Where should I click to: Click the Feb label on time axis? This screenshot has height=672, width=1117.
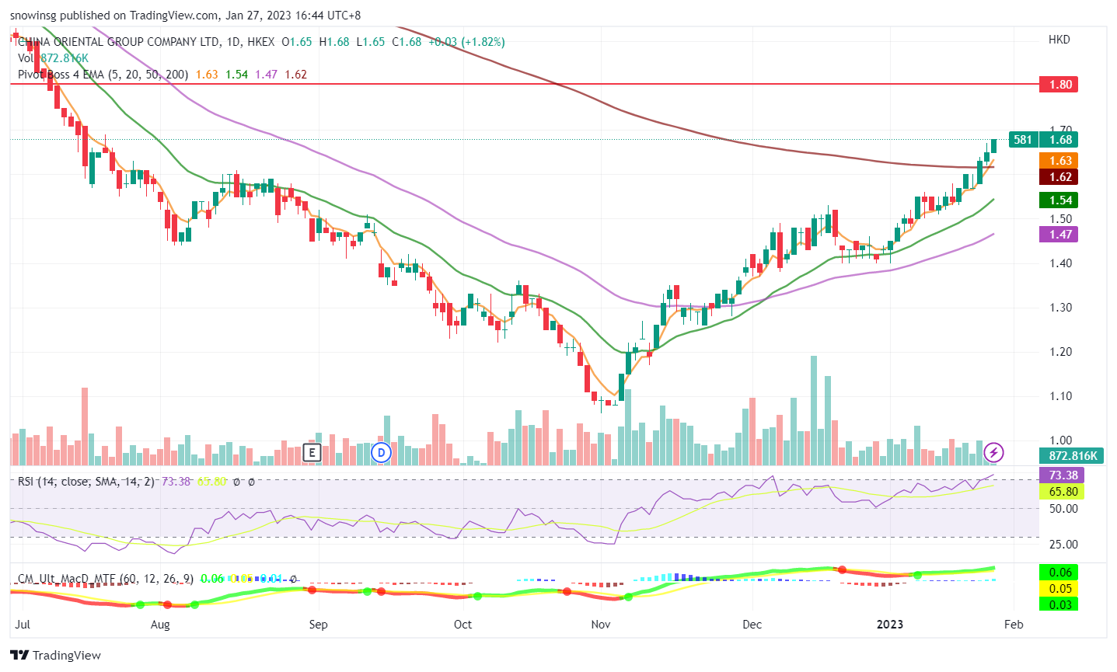click(1014, 625)
